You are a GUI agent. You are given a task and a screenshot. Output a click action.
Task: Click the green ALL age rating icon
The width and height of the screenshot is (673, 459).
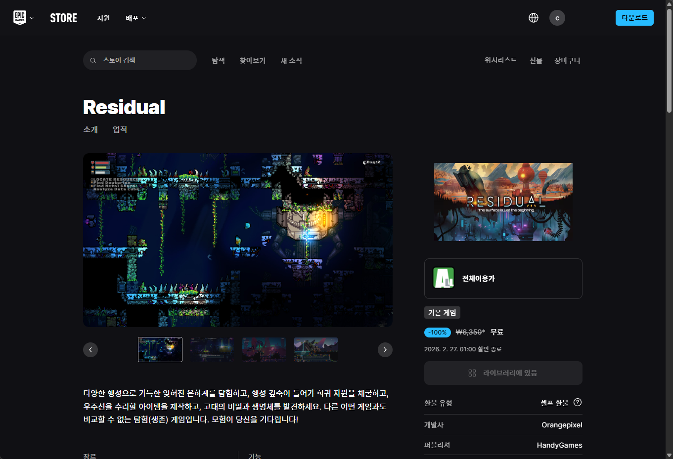(x=444, y=278)
